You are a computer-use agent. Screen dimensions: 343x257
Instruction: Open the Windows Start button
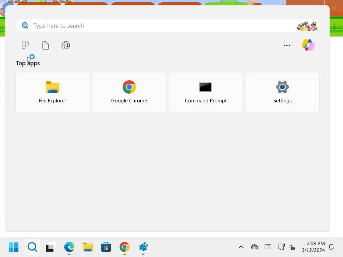pyautogui.click(x=13, y=247)
